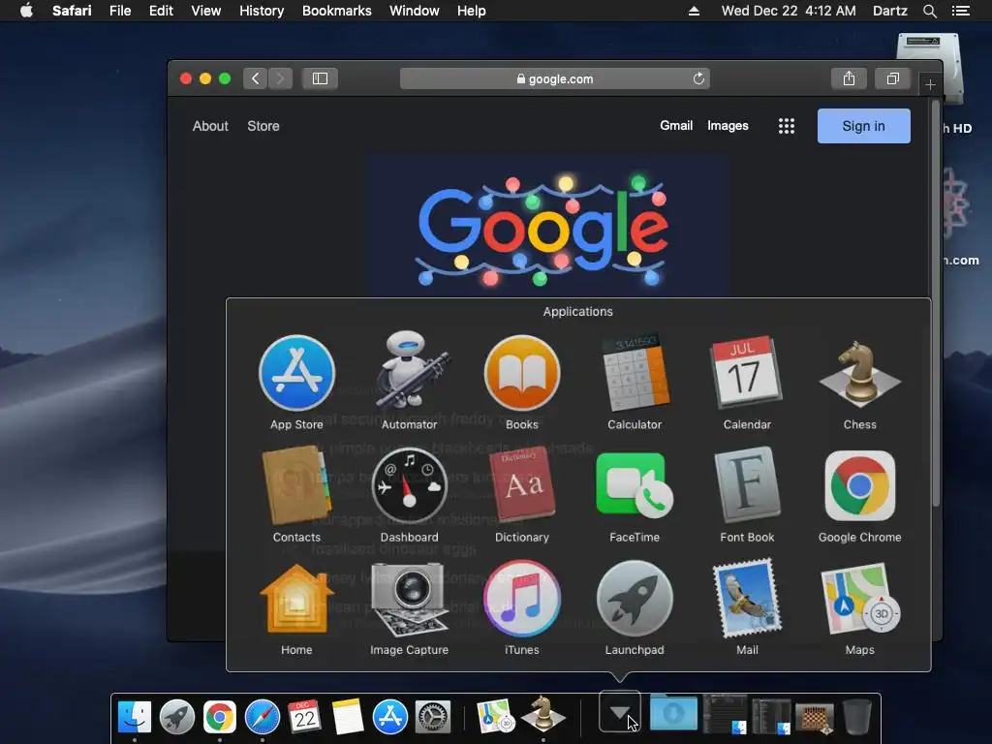Open Dictionary app icon

click(x=522, y=486)
